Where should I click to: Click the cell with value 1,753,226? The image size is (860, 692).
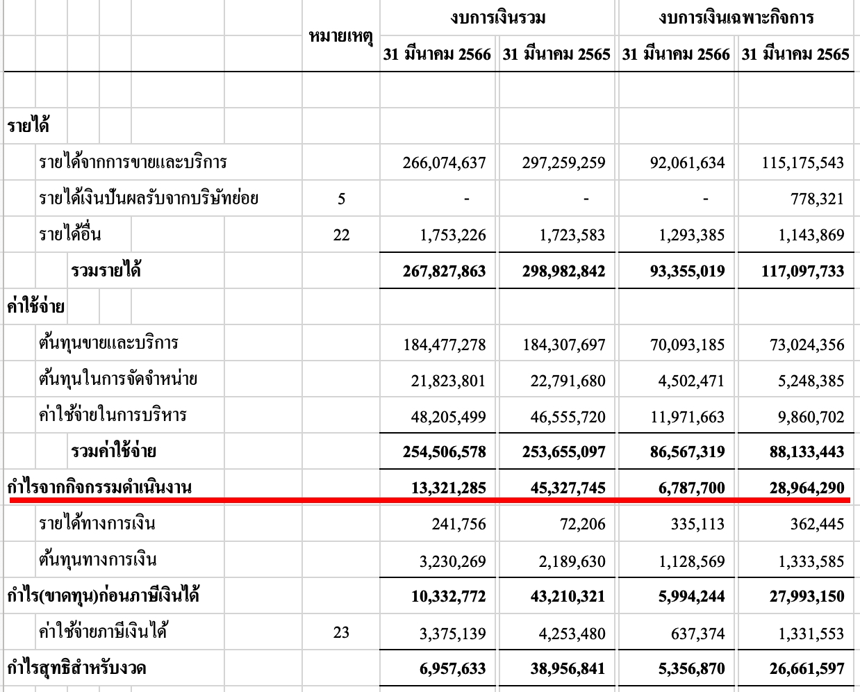click(453, 236)
